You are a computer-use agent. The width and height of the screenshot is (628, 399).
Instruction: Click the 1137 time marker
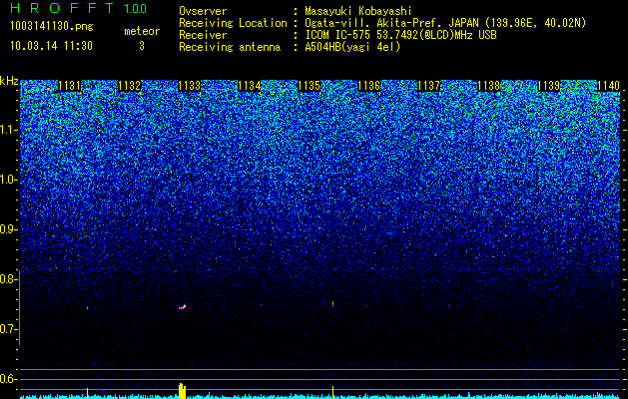tap(429, 86)
